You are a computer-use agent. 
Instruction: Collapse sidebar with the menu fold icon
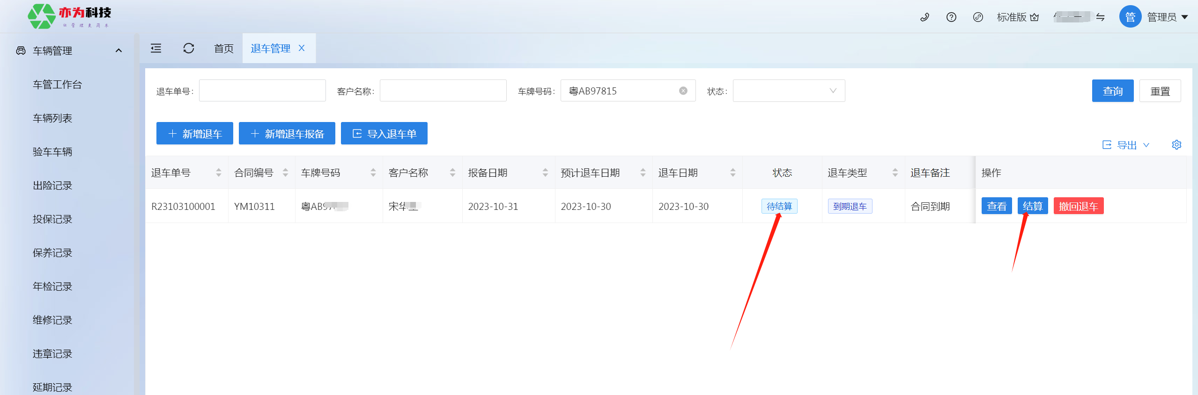[x=156, y=48]
